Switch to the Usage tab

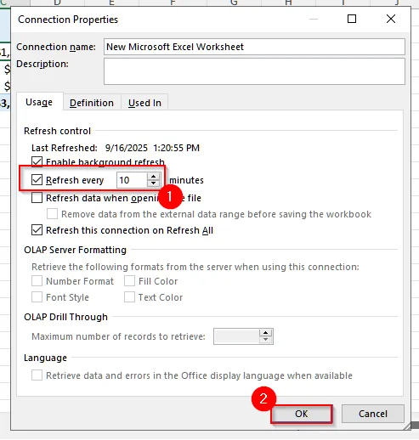39,102
